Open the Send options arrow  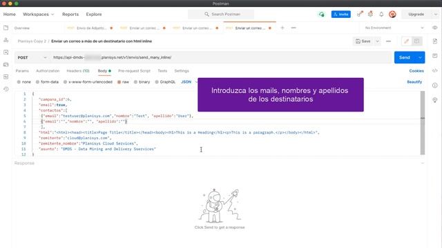(x=420, y=57)
